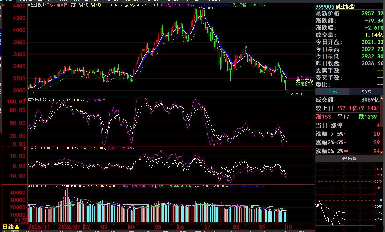Screen dimensions: 385x232
Task: Click the 麦氏成本线 indicator name
Action: (x=79, y=5)
